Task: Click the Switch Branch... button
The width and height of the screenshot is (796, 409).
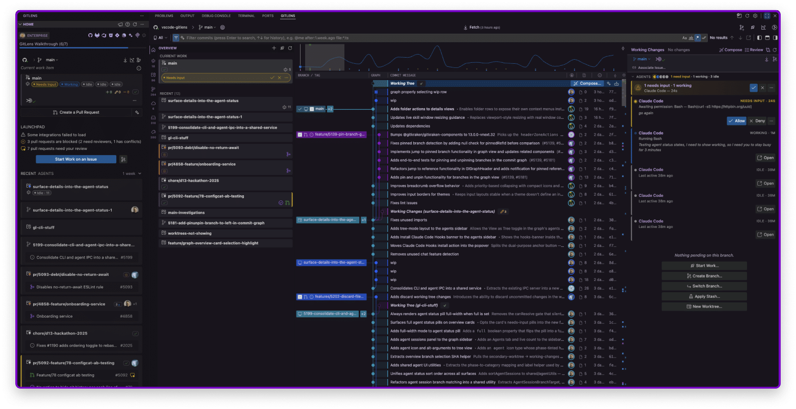Action: [x=704, y=286]
